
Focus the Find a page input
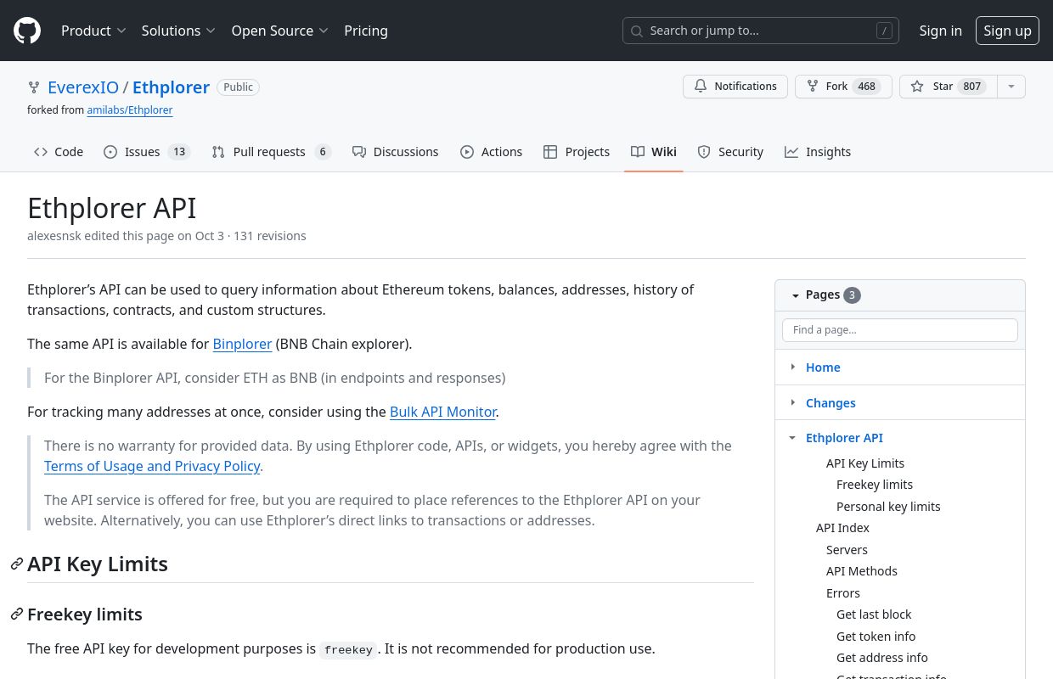(x=900, y=330)
